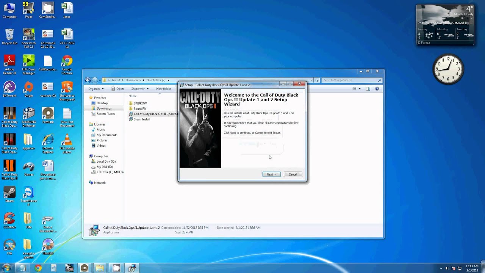Select the Shortcut to Strongvault icon
Image resolution: width=485 pixels, height=273 pixels.
click(x=67, y=90)
